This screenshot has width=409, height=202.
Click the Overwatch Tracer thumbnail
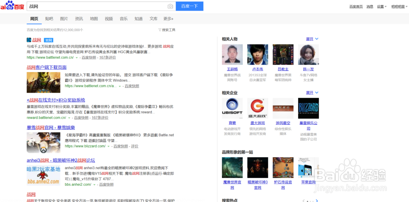click(43, 142)
